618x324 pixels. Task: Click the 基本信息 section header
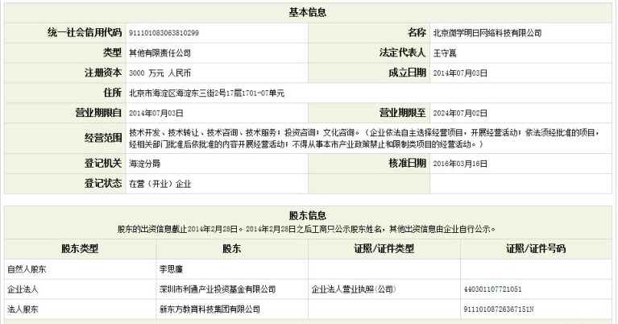click(x=308, y=13)
